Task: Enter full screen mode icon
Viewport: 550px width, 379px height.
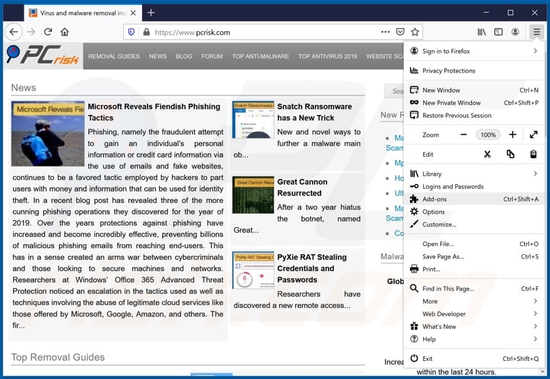Action: [x=533, y=134]
